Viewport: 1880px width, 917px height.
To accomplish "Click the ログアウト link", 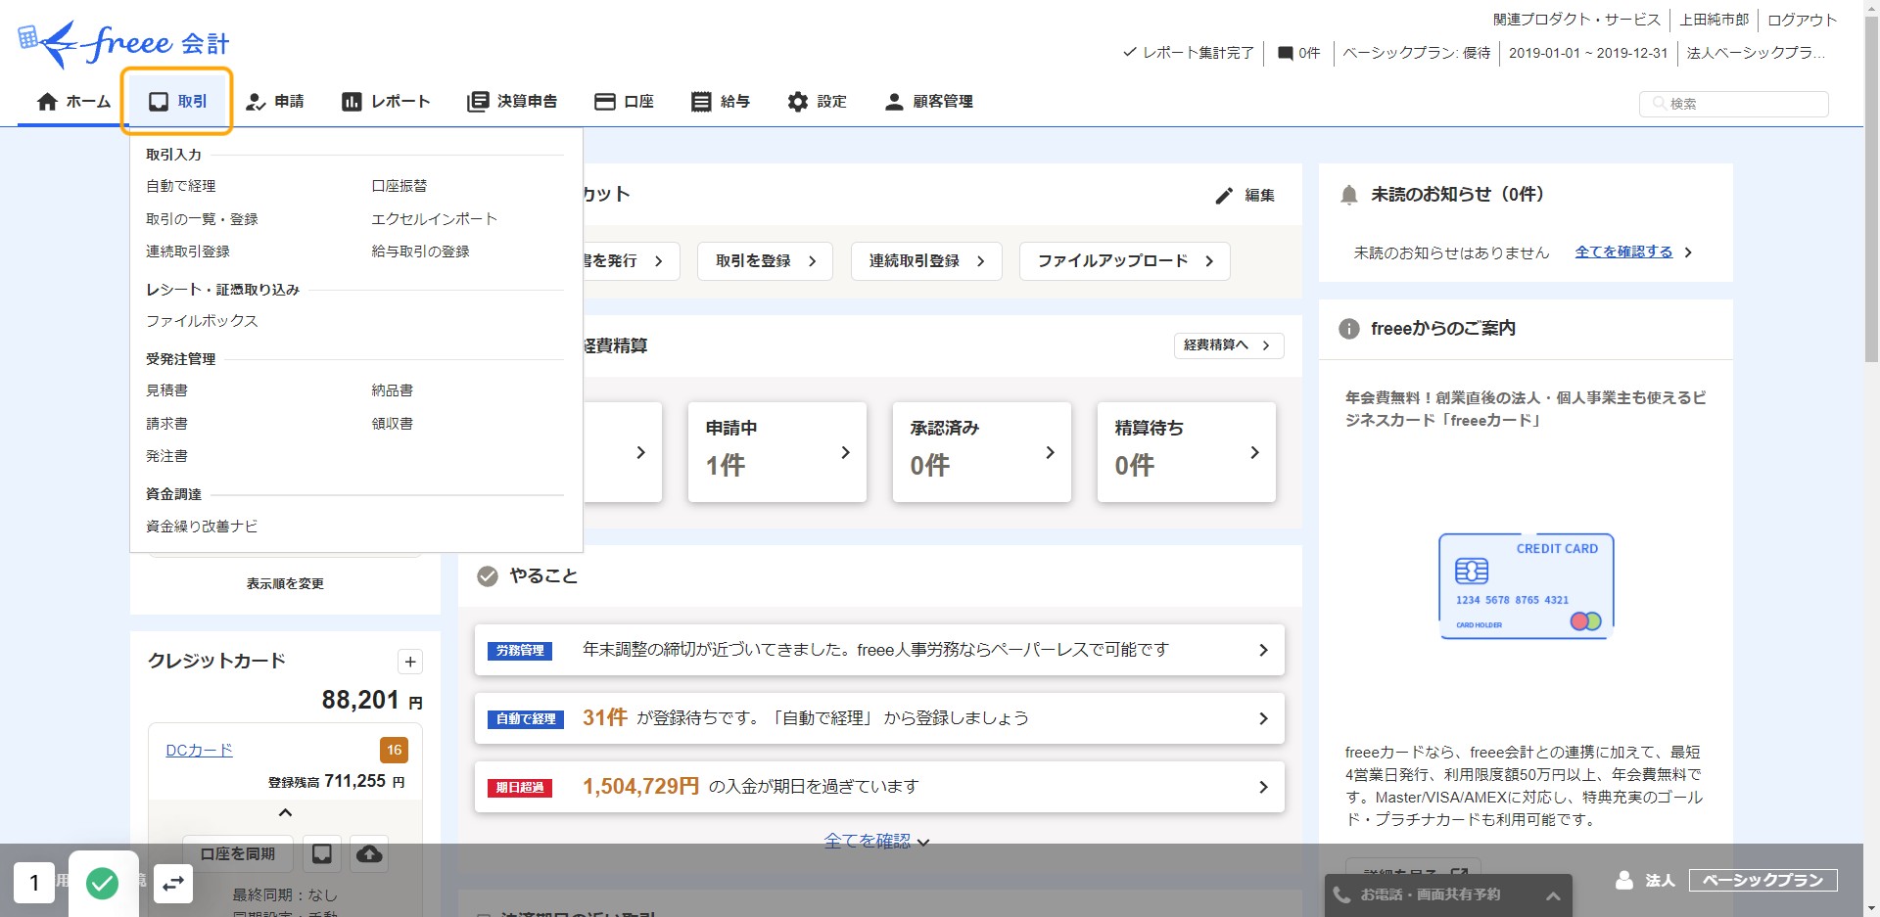I will click(x=1802, y=20).
